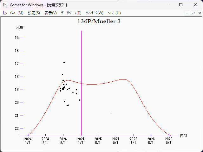Maximize the Comet for Windows main window

click(181, 5)
